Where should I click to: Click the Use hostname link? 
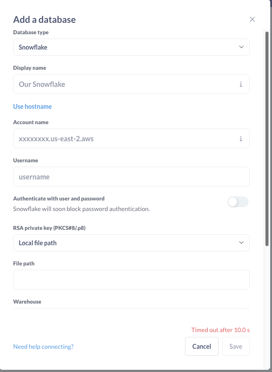pos(32,107)
